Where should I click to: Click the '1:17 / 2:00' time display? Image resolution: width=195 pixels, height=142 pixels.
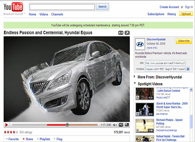[106, 125]
